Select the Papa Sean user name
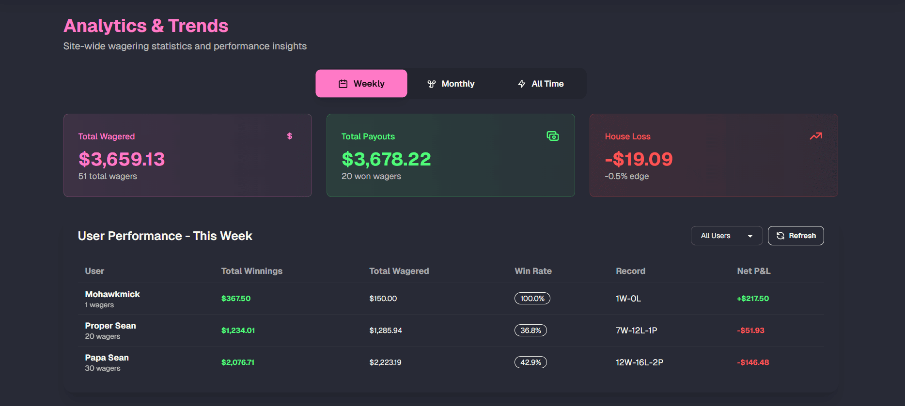The width and height of the screenshot is (905, 406). [x=107, y=358]
